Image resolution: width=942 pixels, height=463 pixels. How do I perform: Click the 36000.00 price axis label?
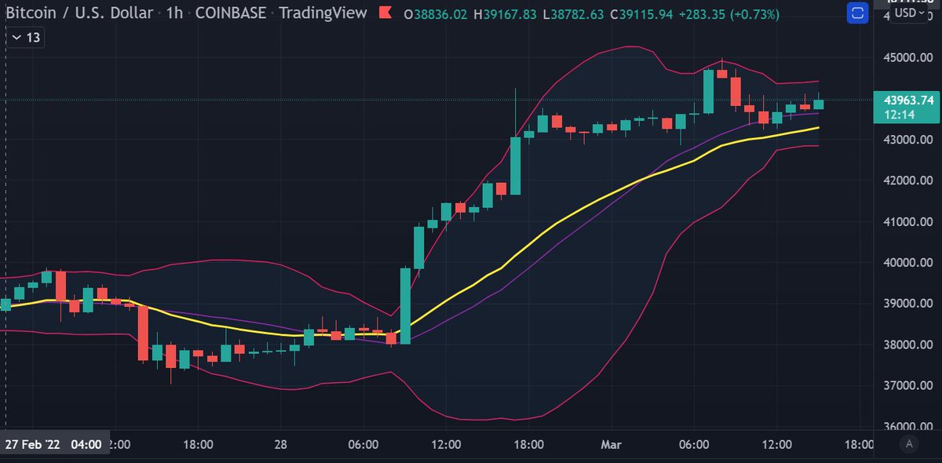point(907,427)
